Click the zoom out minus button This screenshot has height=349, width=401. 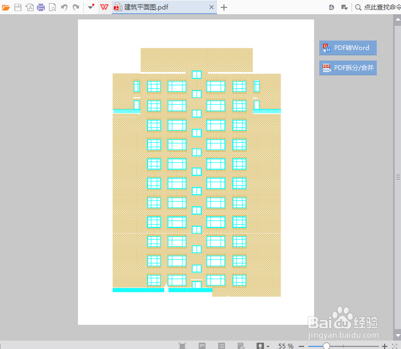pos(301,346)
